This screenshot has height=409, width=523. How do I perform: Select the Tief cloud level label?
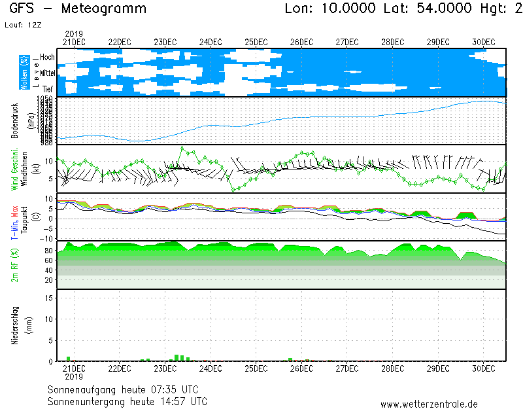click(x=48, y=88)
